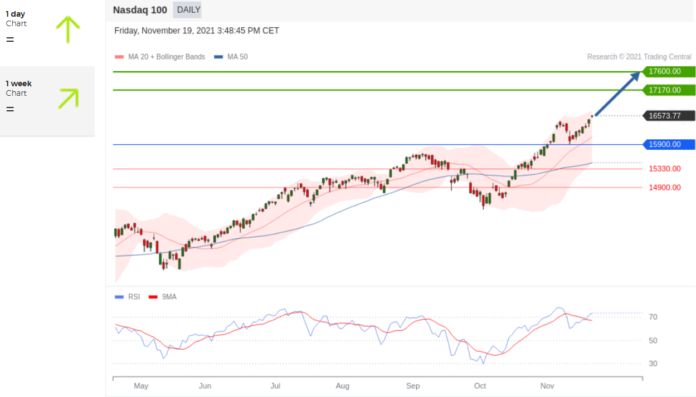Select the 1 week chart tab
This screenshot has height=397, width=696.
[47, 101]
